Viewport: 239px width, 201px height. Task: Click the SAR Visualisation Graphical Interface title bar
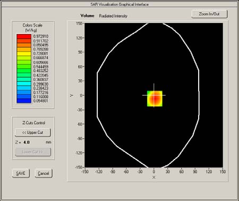119,4
